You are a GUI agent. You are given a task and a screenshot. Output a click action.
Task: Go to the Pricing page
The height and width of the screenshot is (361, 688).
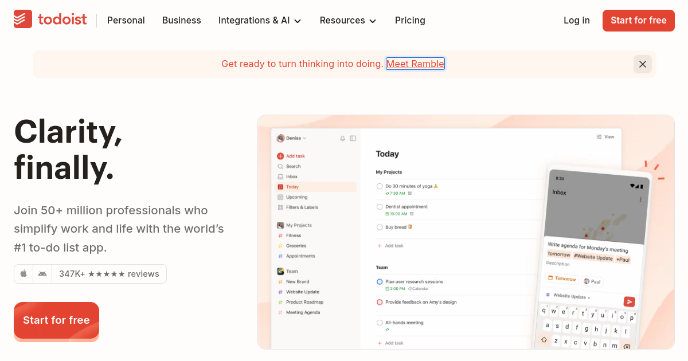click(410, 21)
